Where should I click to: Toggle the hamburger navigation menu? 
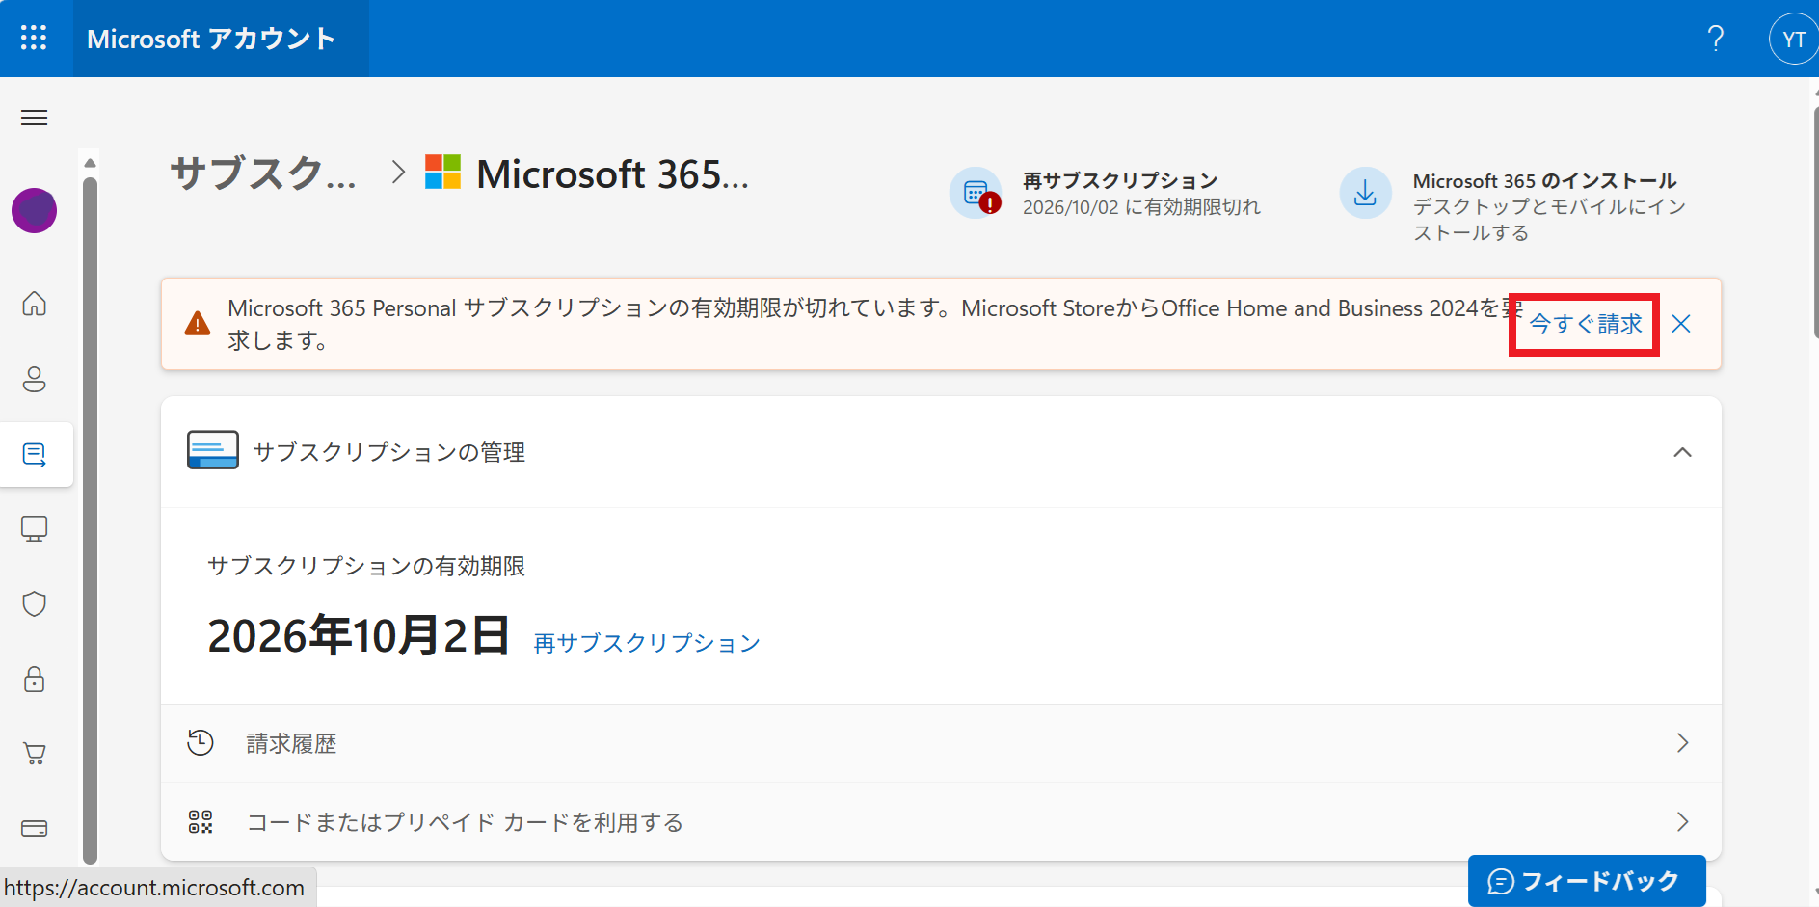pyautogui.click(x=35, y=118)
